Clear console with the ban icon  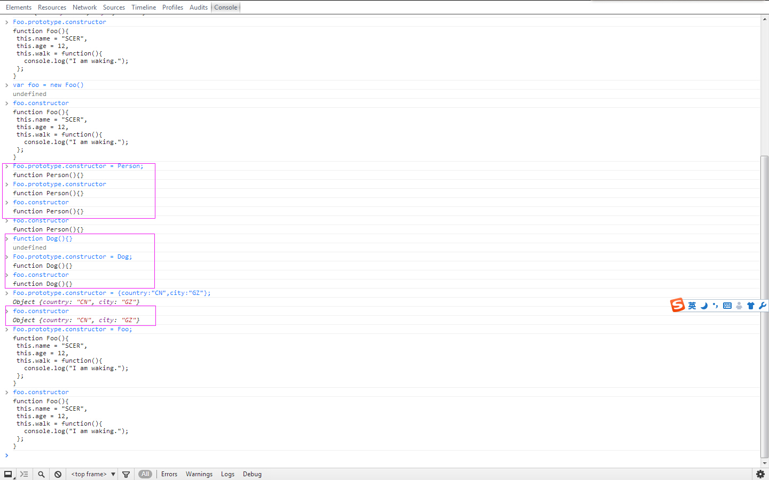coord(58,474)
